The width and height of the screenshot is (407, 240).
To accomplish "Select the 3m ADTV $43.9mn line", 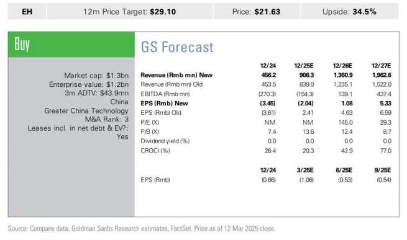I will click(x=97, y=93).
